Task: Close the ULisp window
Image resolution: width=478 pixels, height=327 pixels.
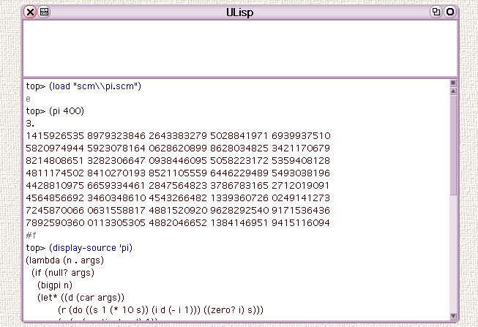Action: tap(30, 12)
